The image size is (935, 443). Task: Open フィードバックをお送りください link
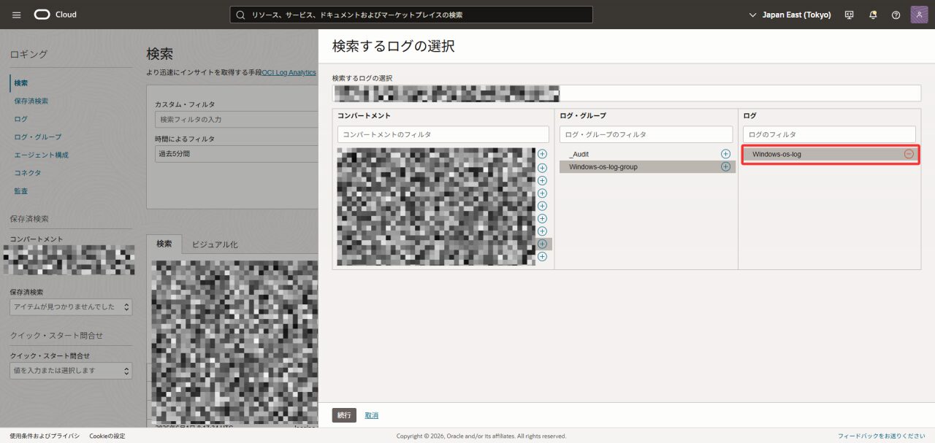(882, 436)
